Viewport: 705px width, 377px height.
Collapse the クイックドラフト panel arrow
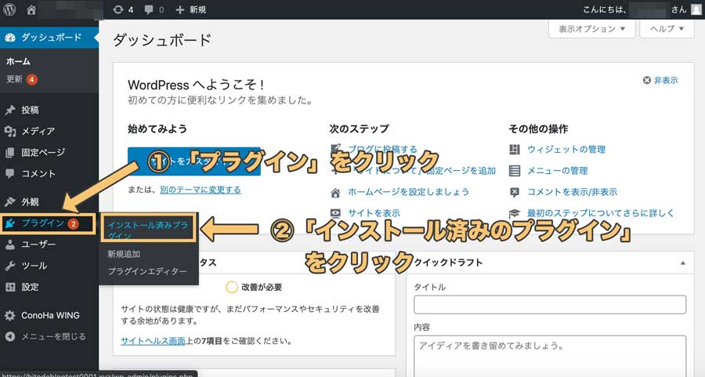(x=683, y=263)
